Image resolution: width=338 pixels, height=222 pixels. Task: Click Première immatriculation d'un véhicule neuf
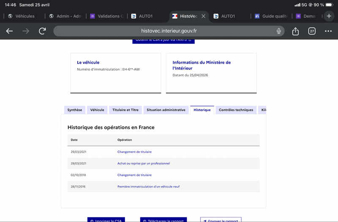[x=148, y=186]
